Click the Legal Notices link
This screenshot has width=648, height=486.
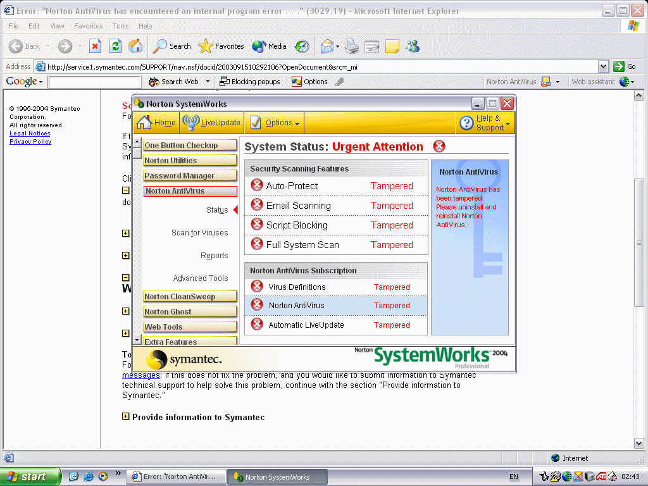30,133
